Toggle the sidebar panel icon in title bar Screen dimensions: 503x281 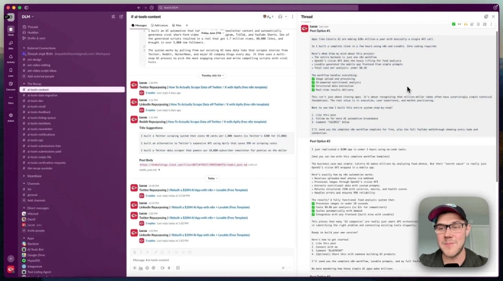(26, 8)
